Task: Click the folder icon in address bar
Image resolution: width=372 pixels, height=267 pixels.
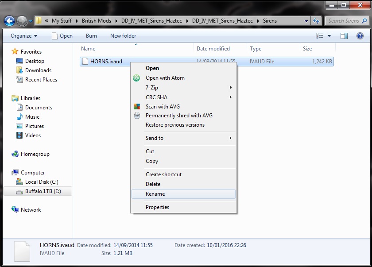Action: (x=38, y=21)
